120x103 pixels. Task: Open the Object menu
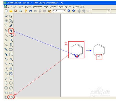[28, 7]
